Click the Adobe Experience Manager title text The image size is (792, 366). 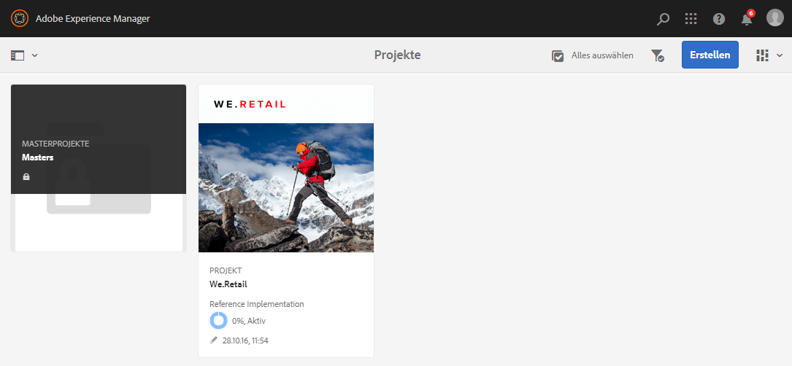(x=93, y=19)
